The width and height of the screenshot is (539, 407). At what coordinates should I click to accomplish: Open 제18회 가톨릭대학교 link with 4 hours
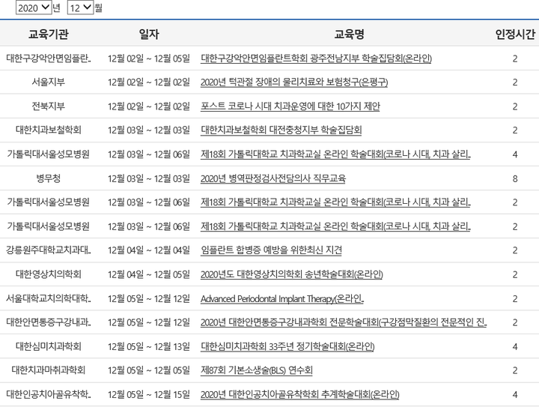pyautogui.click(x=335, y=154)
